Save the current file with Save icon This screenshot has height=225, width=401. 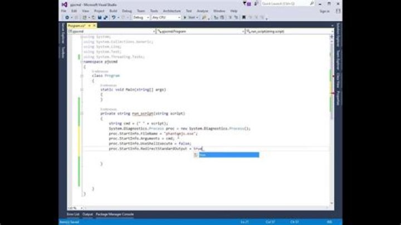pos(100,17)
